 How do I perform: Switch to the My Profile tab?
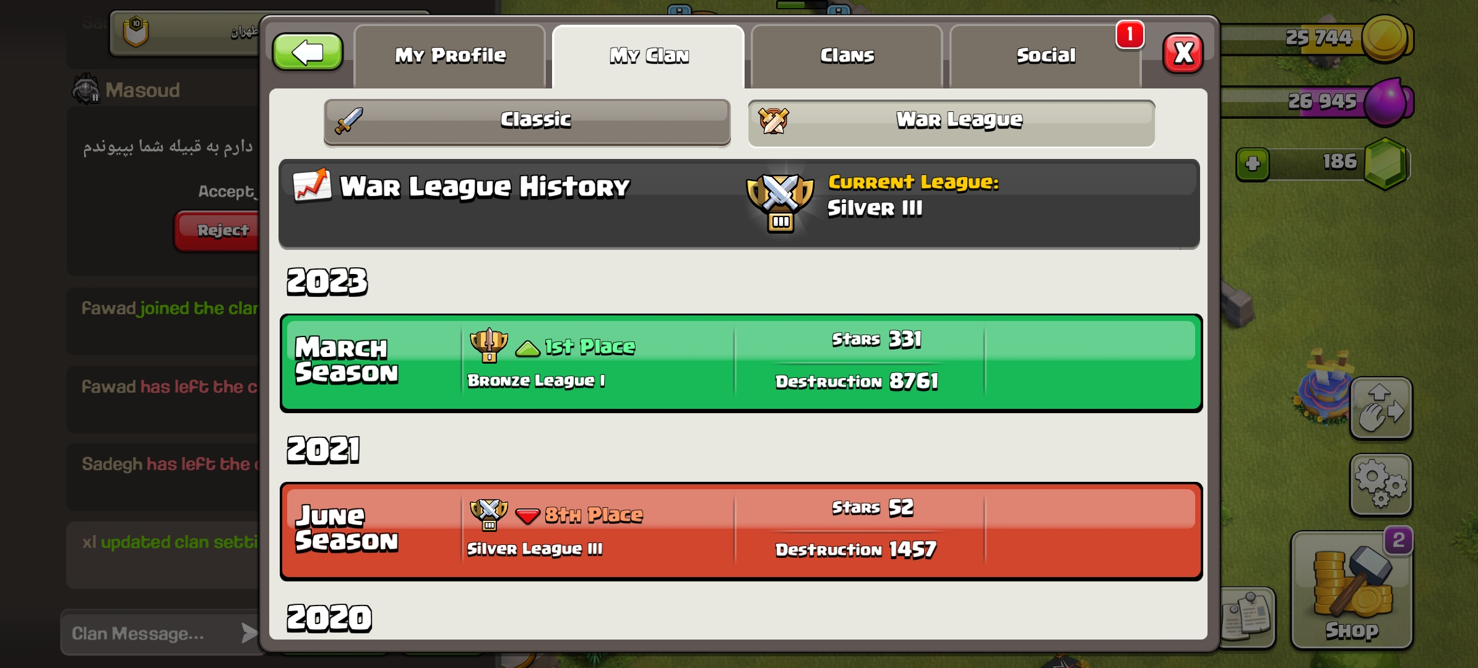(x=450, y=56)
